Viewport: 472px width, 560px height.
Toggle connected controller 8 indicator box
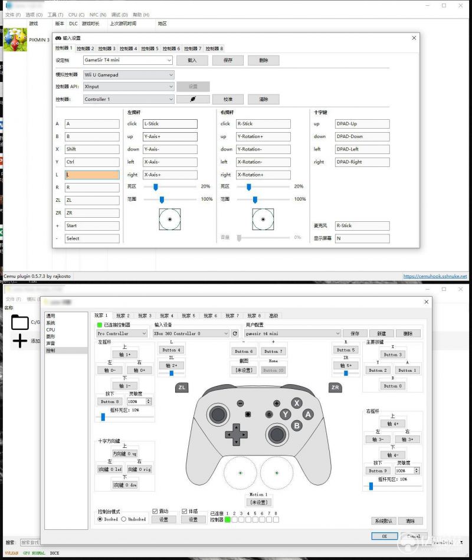[276, 520]
